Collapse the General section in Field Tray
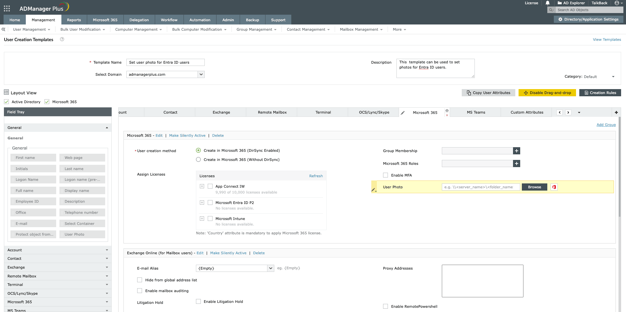 coord(58,128)
